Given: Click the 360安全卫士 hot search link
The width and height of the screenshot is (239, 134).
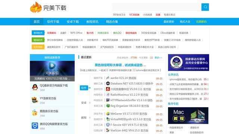Looking at the screenshot, I should click(x=119, y=15).
